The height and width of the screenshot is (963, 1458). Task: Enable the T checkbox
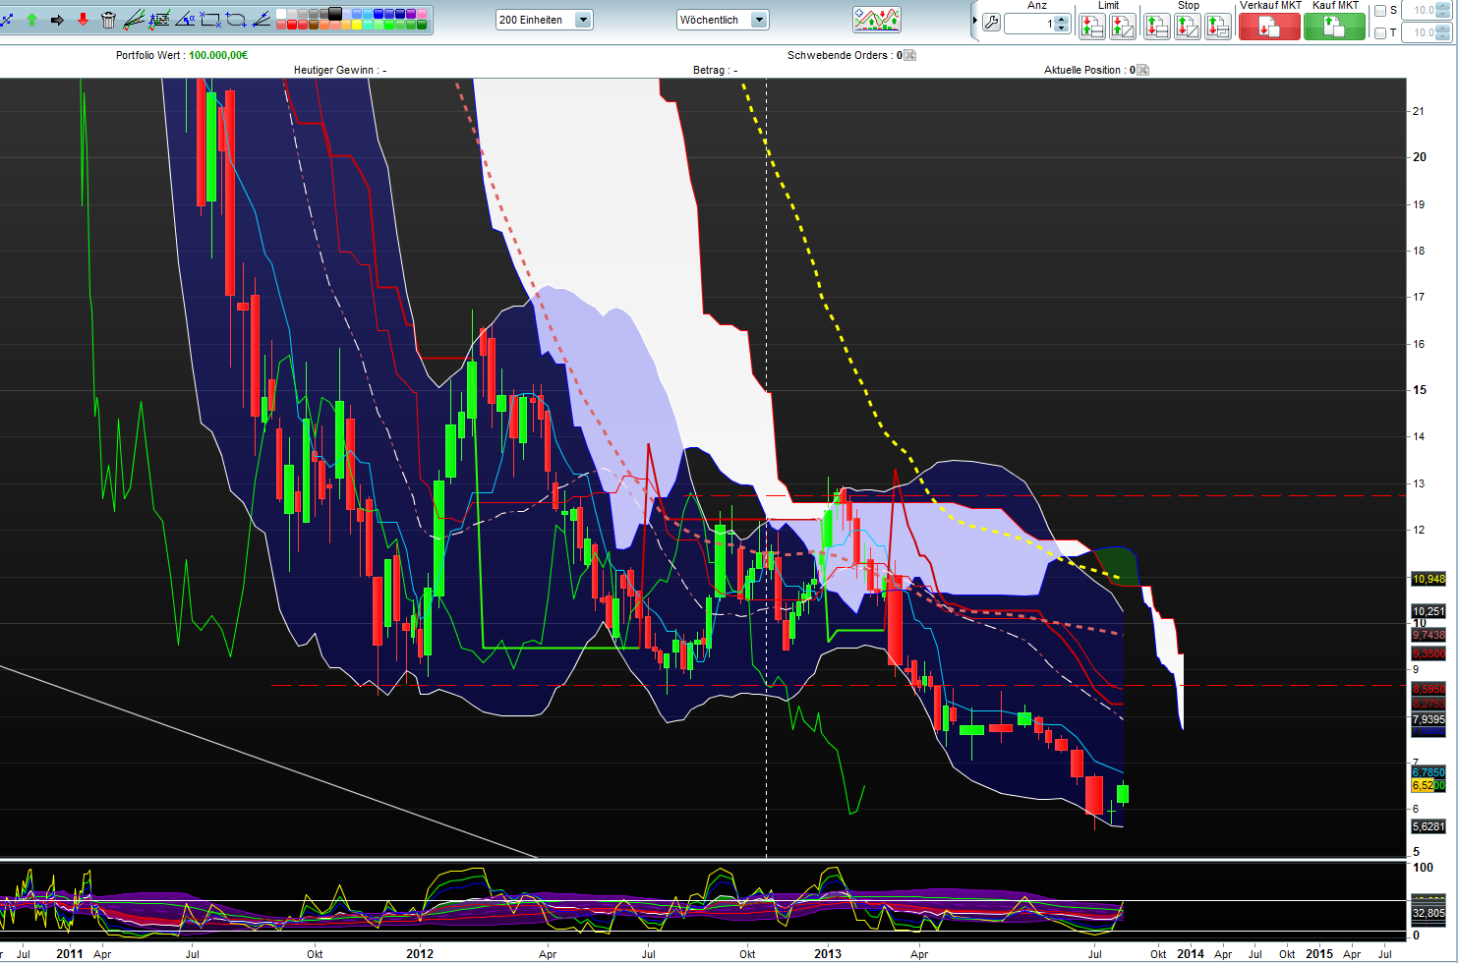click(x=1380, y=33)
